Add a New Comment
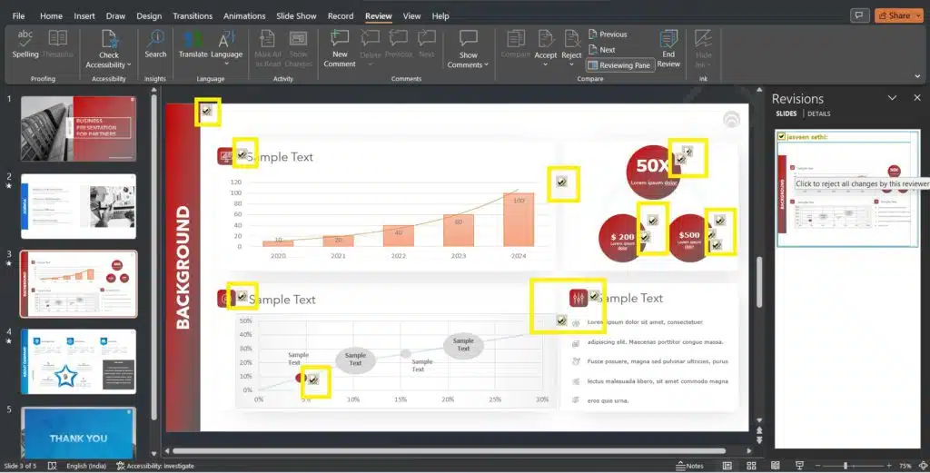Image resolution: width=930 pixels, height=473 pixels. tap(340, 47)
